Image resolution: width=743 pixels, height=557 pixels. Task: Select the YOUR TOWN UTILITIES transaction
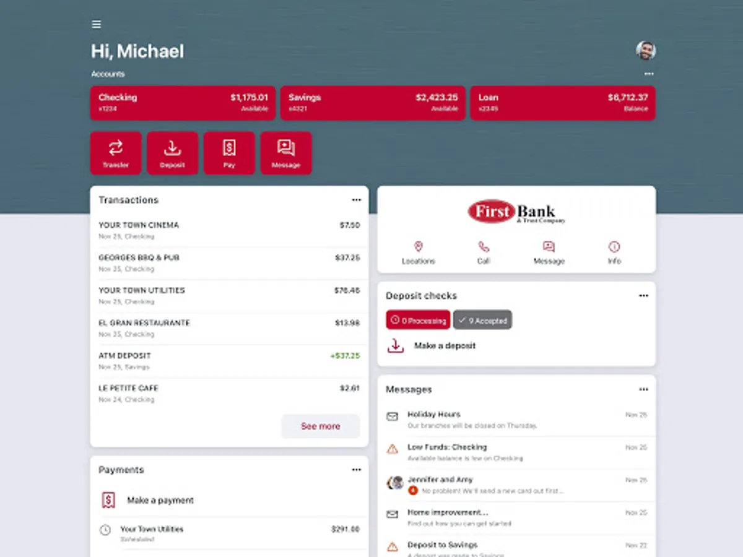point(229,296)
